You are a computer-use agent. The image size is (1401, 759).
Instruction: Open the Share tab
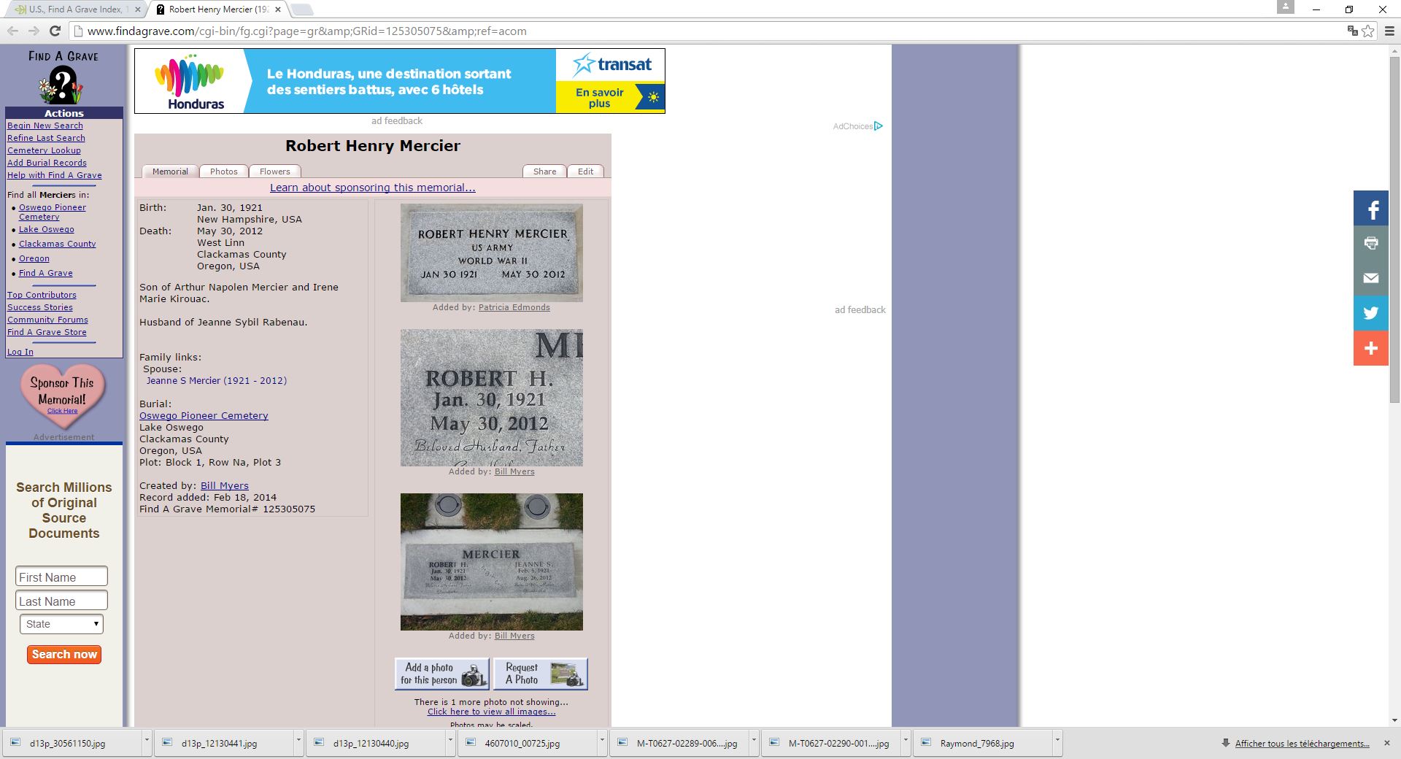click(544, 172)
